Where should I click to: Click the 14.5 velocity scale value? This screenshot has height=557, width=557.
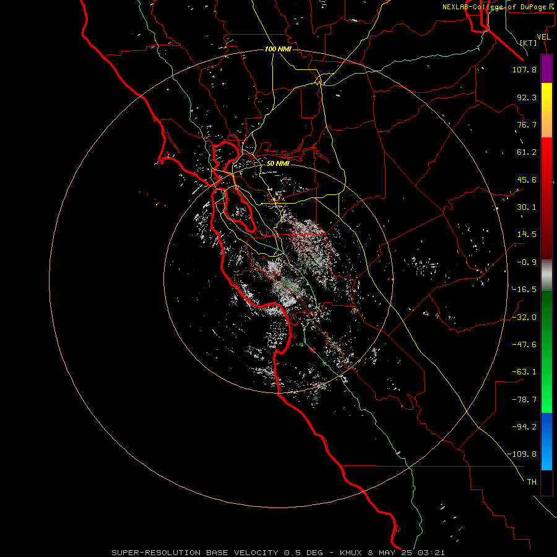coord(527,235)
